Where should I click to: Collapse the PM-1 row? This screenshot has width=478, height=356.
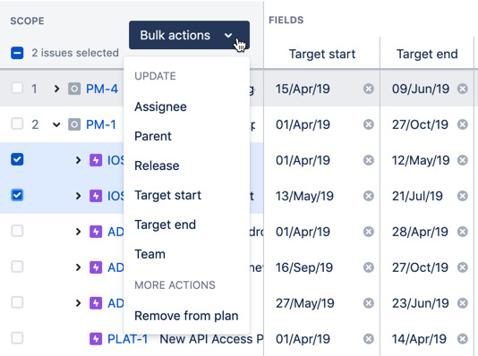click(56, 124)
